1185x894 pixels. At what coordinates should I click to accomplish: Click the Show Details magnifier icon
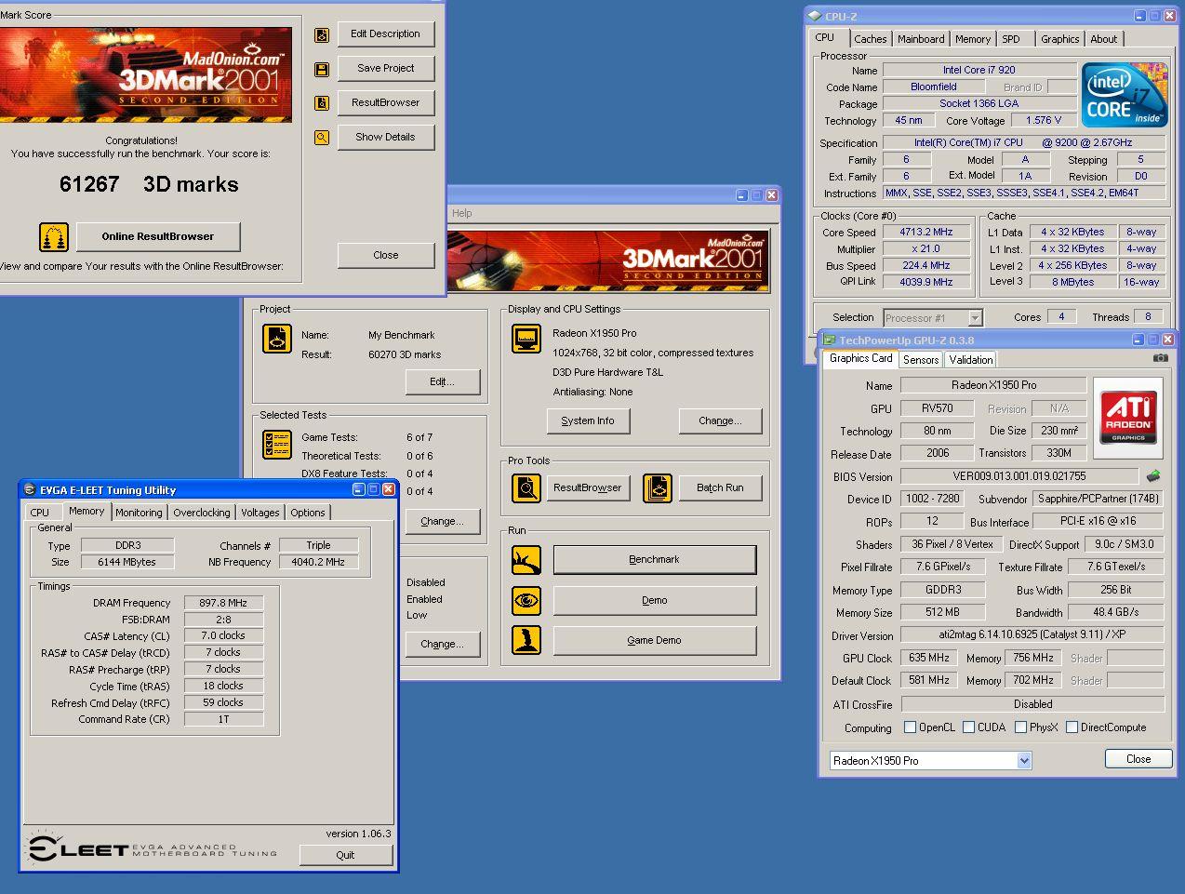coord(322,138)
